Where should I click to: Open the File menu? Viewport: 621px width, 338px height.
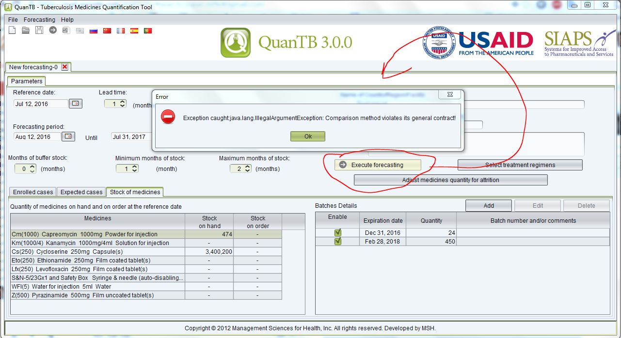[13, 20]
